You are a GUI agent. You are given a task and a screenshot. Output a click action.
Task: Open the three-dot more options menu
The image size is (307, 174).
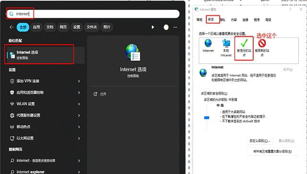coord(175,27)
